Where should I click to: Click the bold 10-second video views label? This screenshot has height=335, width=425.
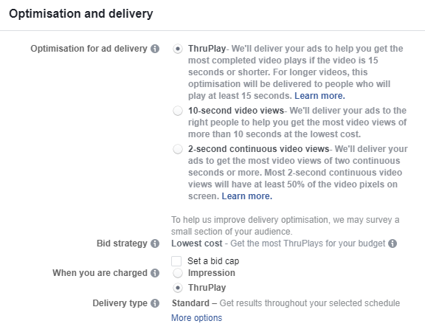[x=236, y=111]
